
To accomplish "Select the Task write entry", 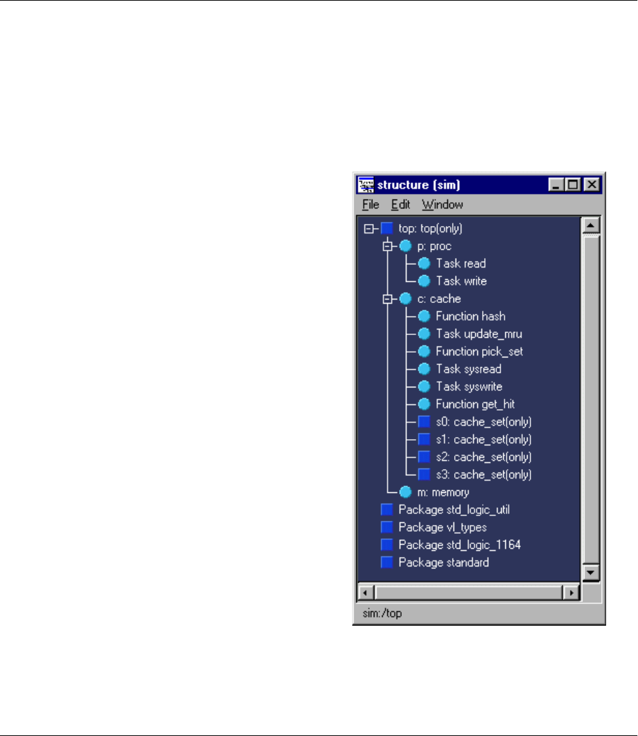I will tap(462, 281).
